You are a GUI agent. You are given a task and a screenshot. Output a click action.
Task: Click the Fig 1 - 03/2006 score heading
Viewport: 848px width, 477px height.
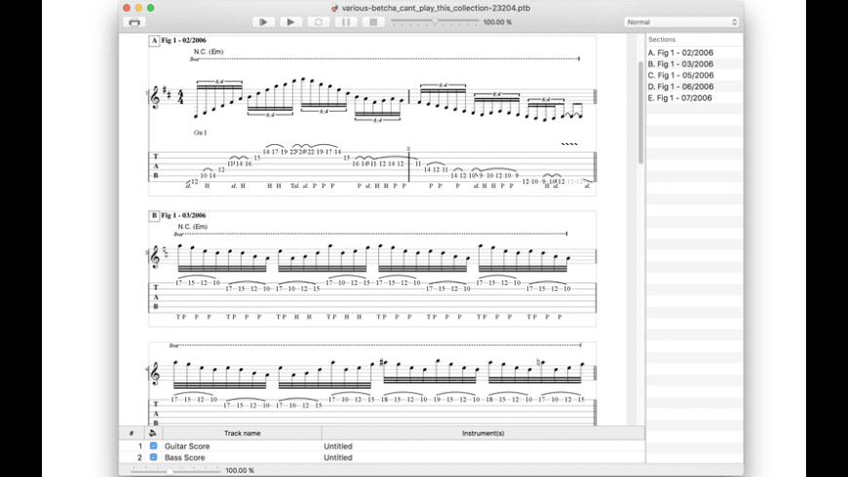184,215
